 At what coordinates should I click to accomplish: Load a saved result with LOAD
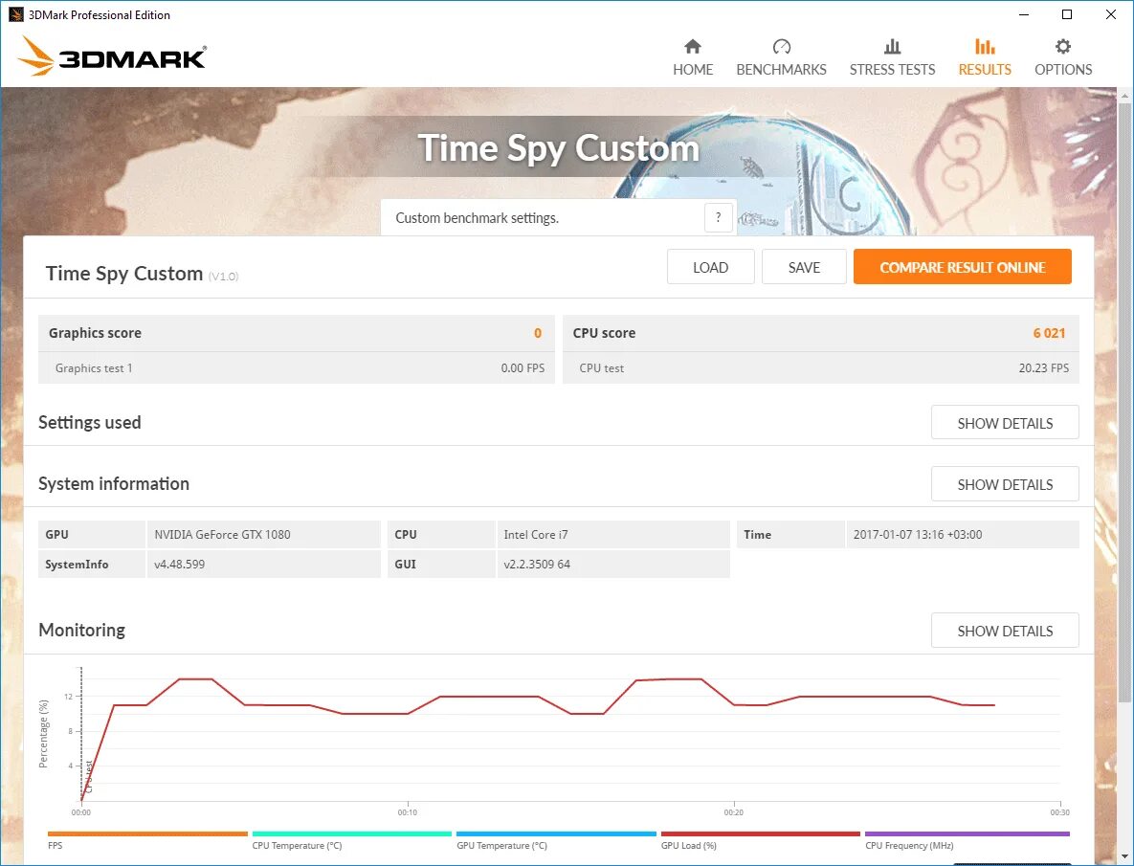[x=710, y=268]
